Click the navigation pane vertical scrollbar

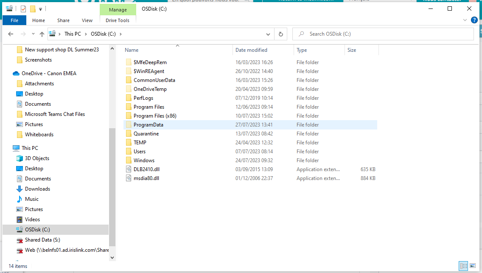tap(112, 187)
